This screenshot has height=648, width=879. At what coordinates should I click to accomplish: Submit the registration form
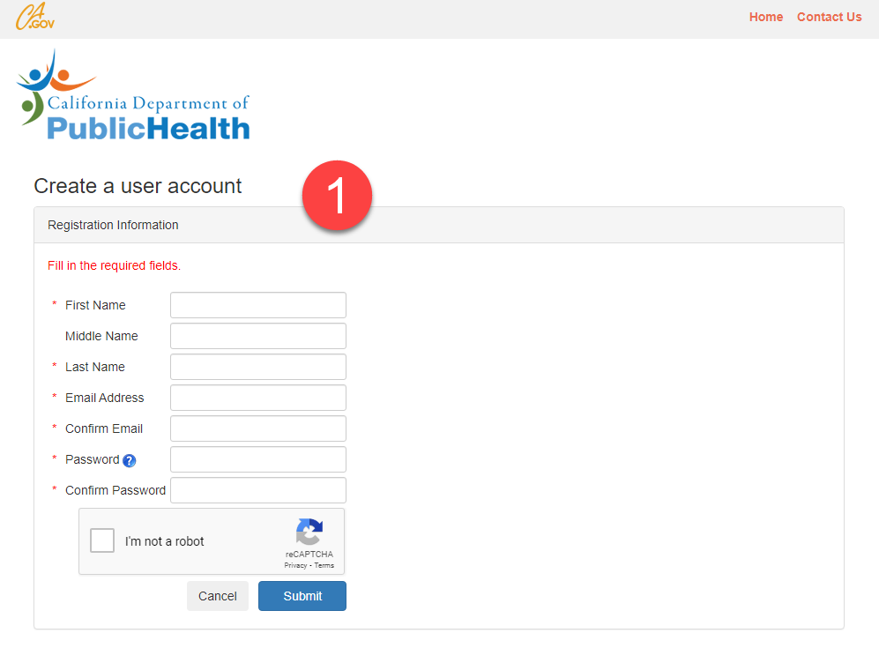302,595
